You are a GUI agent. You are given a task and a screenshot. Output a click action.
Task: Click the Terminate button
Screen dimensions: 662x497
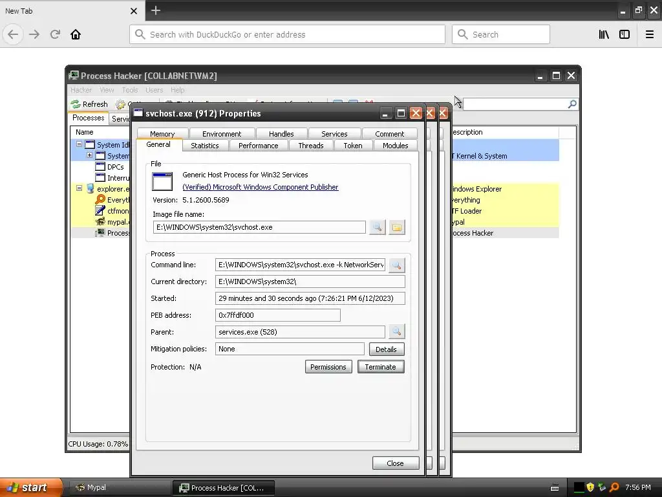coord(380,367)
